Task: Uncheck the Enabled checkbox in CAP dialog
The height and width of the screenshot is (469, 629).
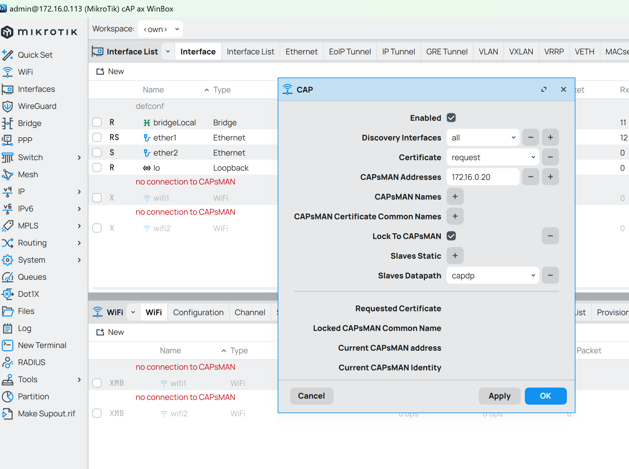Action: [451, 118]
